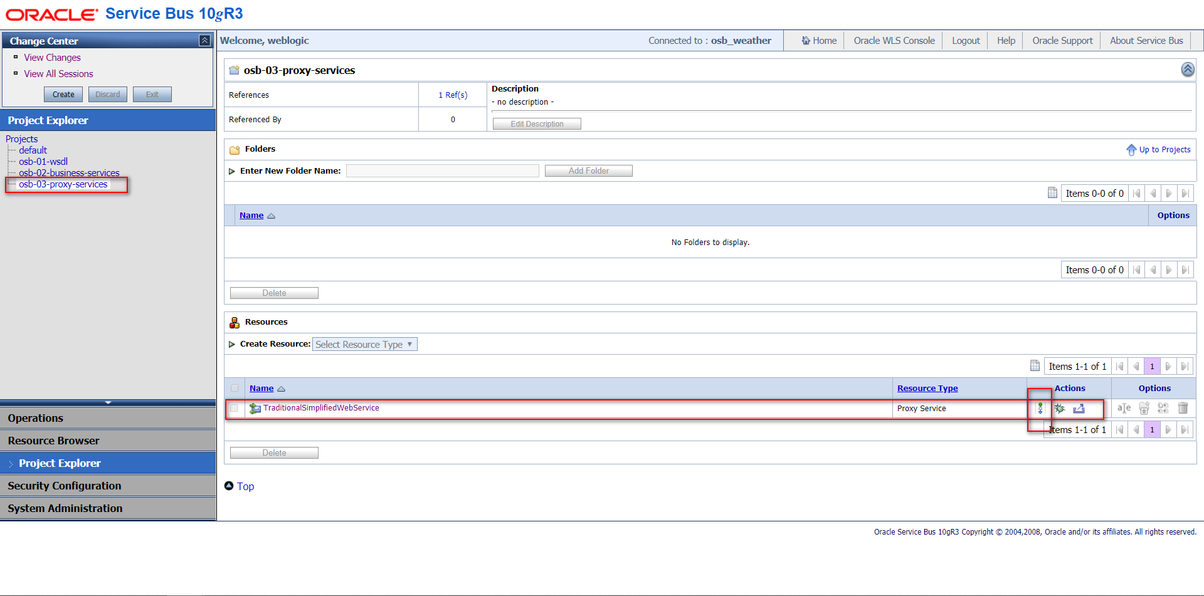Click View All Sessions link
This screenshot has height=596, width=1204.
[x=58, y=74]
